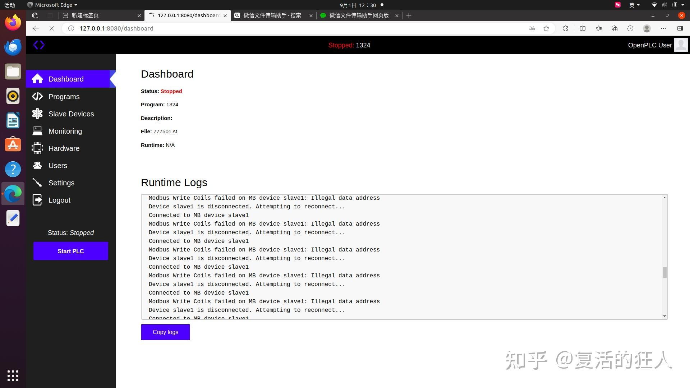Open the Users management icon
The height and width of the screenshot is (388, 690).
[37, 165]
